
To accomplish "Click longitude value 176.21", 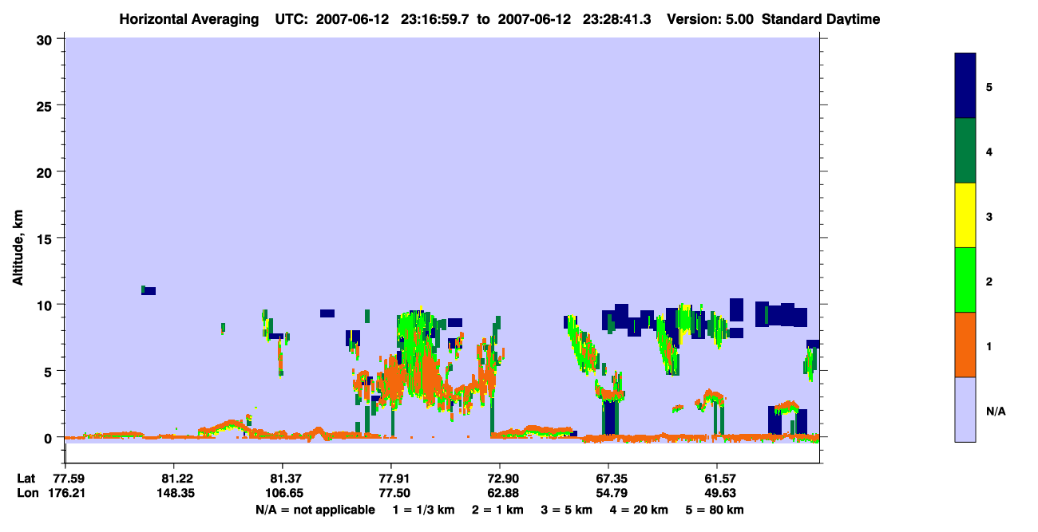I will tap(65, 493).
